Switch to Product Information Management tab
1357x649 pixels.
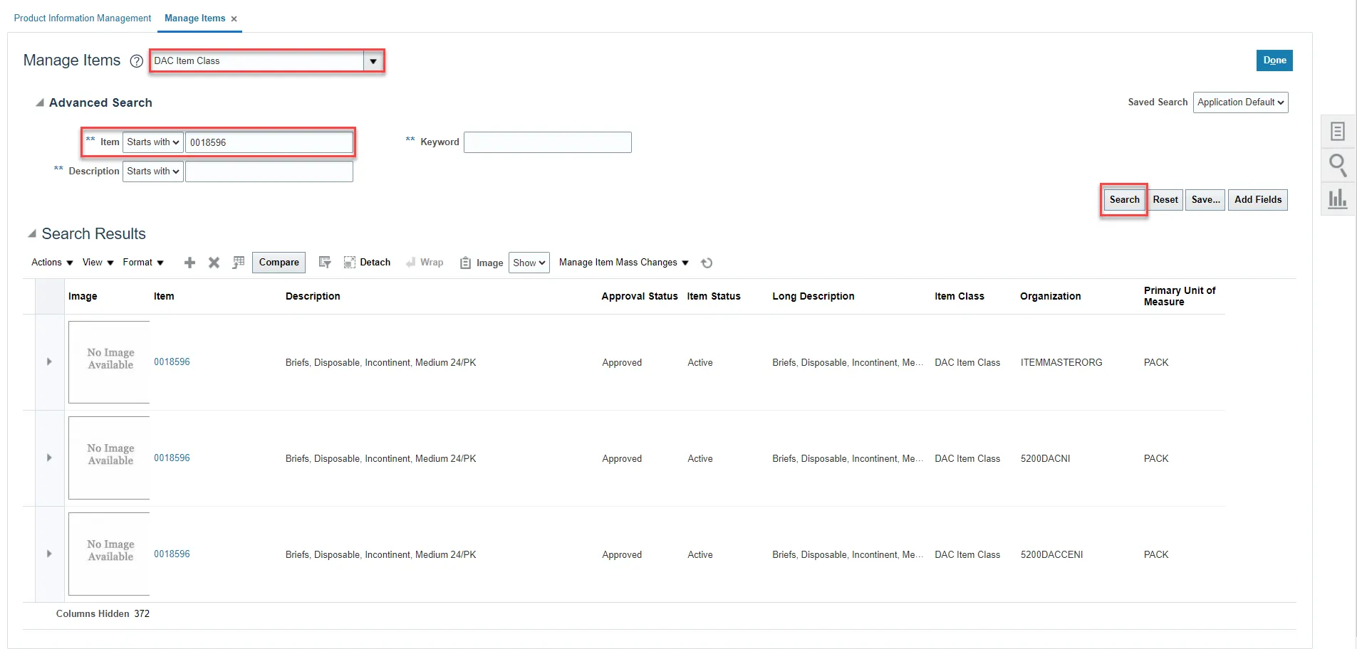click(x=83, y=19)
